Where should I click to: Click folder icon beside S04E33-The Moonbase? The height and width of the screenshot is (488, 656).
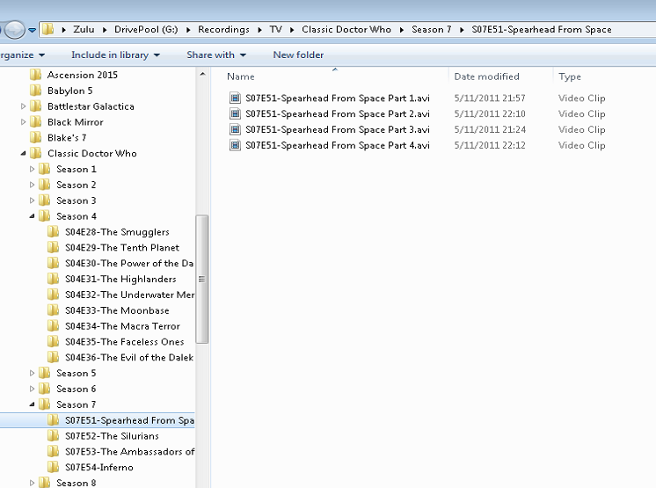pyautogui.click(x=54, y=310)
